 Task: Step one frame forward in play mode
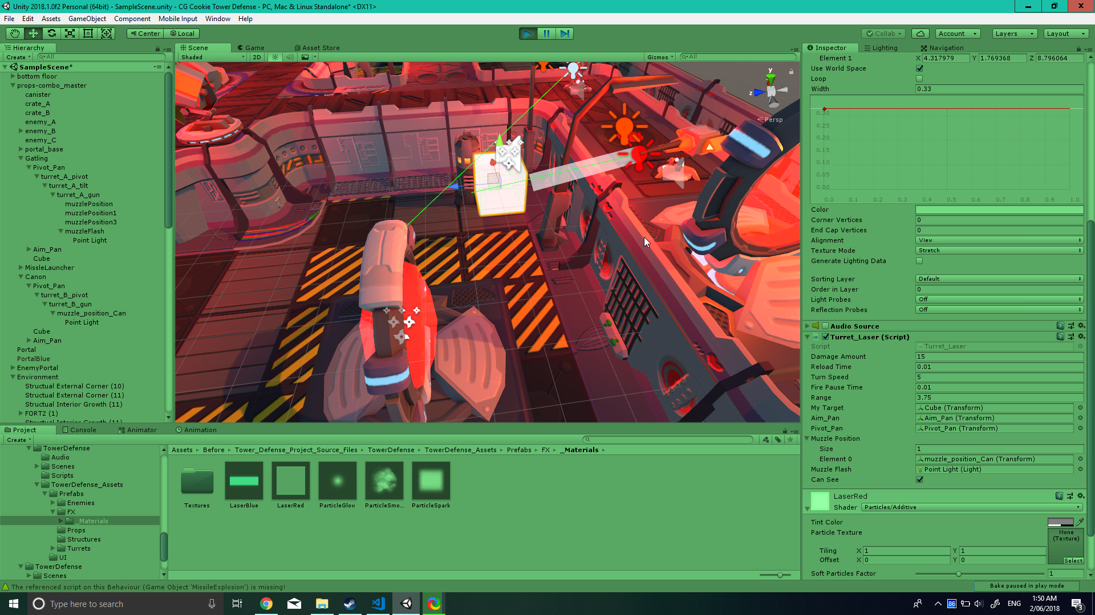pos(565,34)
